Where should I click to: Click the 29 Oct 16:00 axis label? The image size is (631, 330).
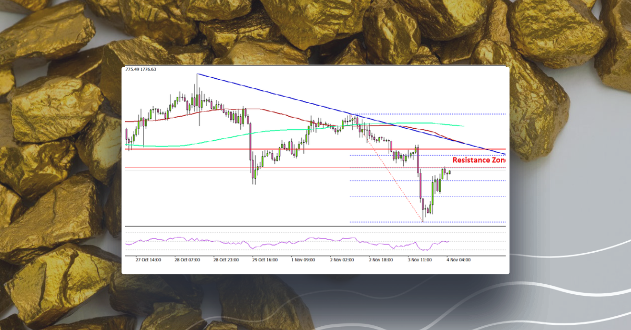pyautogui.click(x=264, y=260)
